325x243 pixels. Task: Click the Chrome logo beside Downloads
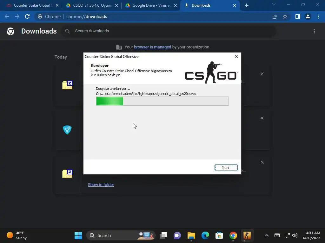pos(10,31)
